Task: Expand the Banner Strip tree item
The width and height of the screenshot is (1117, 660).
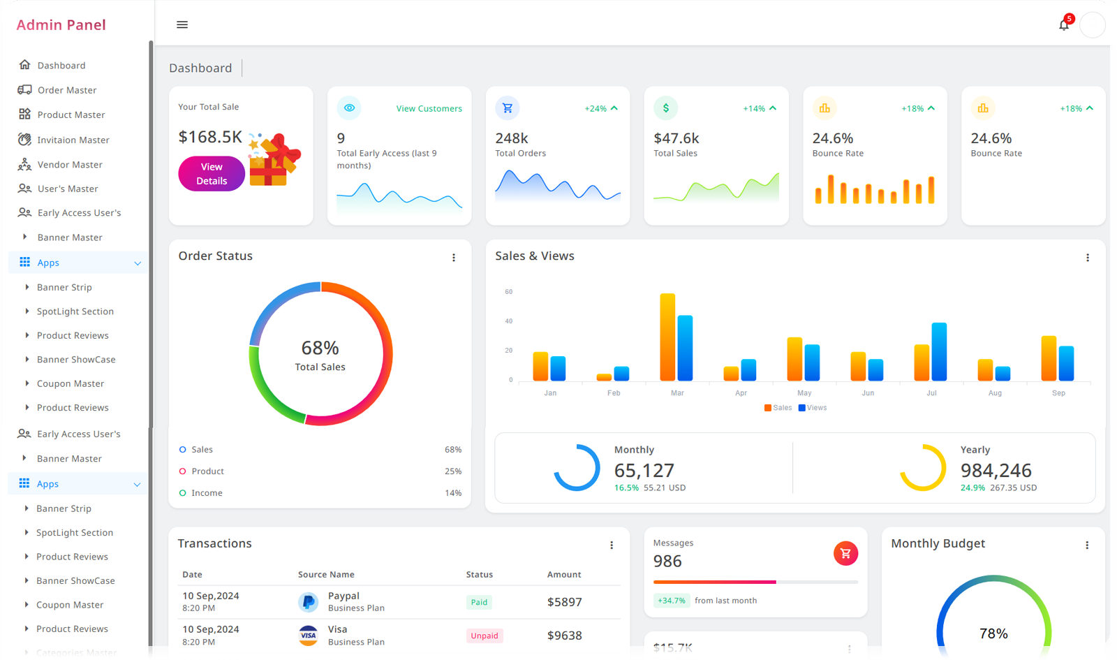Action: pos(27,287)
